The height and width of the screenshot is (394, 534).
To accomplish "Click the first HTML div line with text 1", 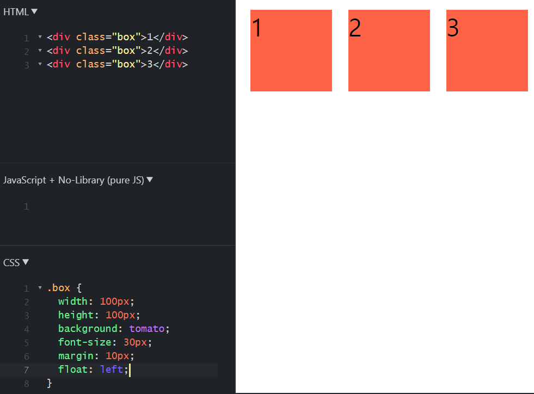I will tap(117, 37).
